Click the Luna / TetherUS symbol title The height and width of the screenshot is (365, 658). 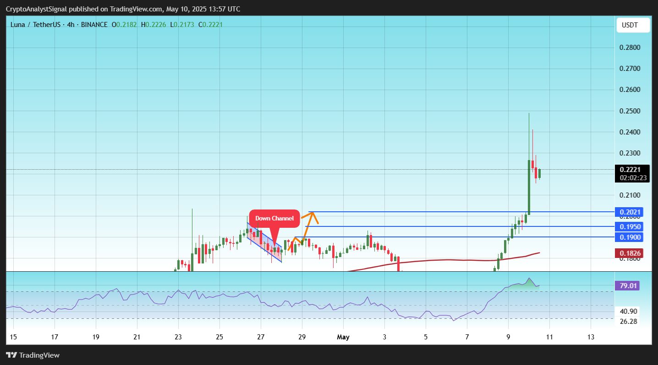tap(35, 25)
